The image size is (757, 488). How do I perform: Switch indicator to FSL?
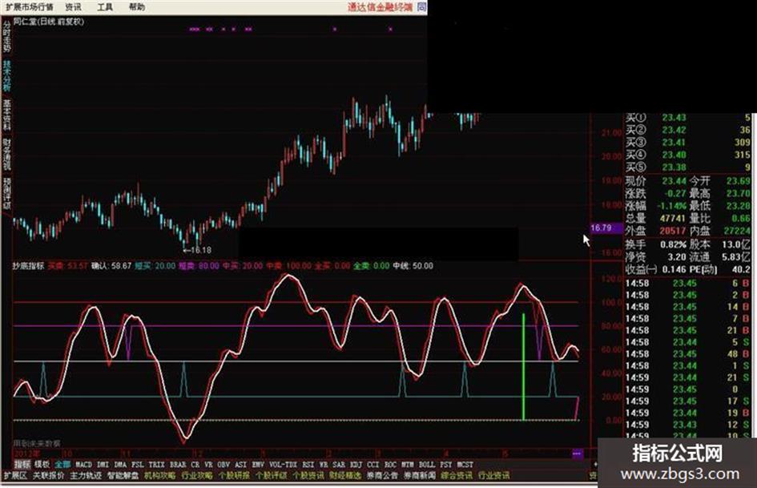coord(138,464)
